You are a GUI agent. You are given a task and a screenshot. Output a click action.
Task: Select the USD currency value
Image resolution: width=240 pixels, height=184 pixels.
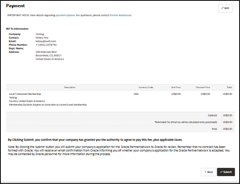pos(136,94)
